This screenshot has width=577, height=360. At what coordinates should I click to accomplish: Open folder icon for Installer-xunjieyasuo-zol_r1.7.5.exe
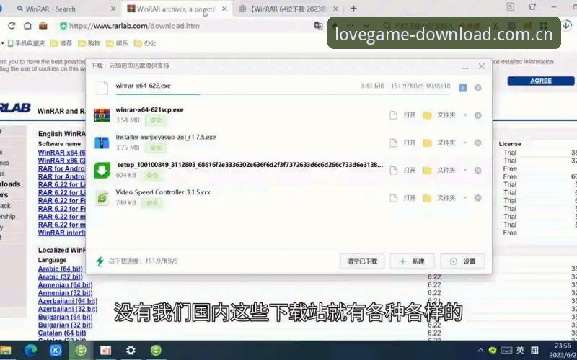(x=427, y=143)
